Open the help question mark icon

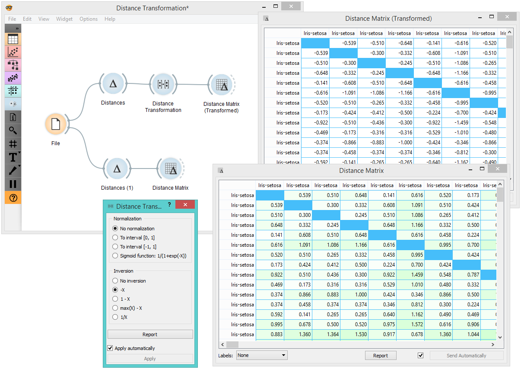[x=13, y=198]
